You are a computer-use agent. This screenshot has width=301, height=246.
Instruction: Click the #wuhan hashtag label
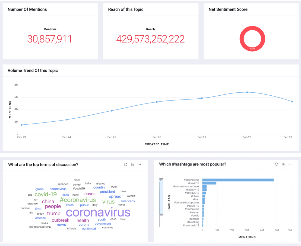(x=194, y=212)
